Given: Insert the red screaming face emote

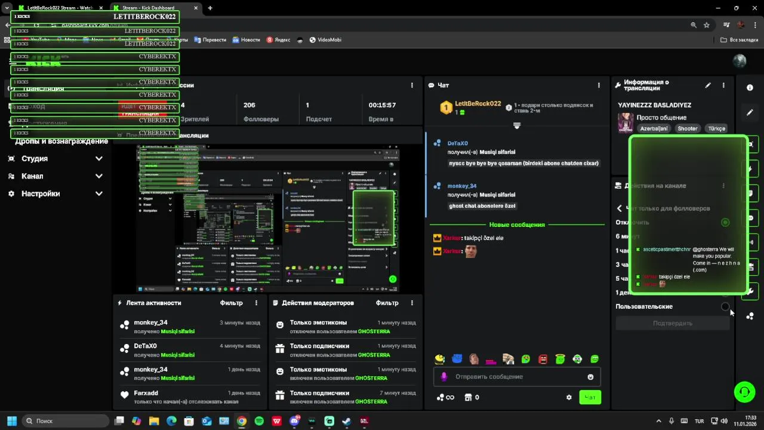Looking at the screenshot, I should 543,359.
